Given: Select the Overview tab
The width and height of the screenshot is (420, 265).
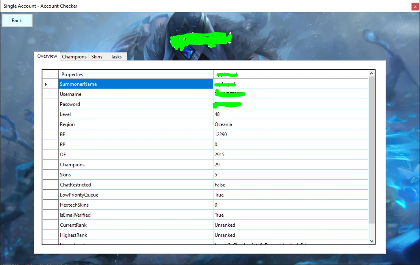Looking at the screenshot, I should (x=47, y=56).
